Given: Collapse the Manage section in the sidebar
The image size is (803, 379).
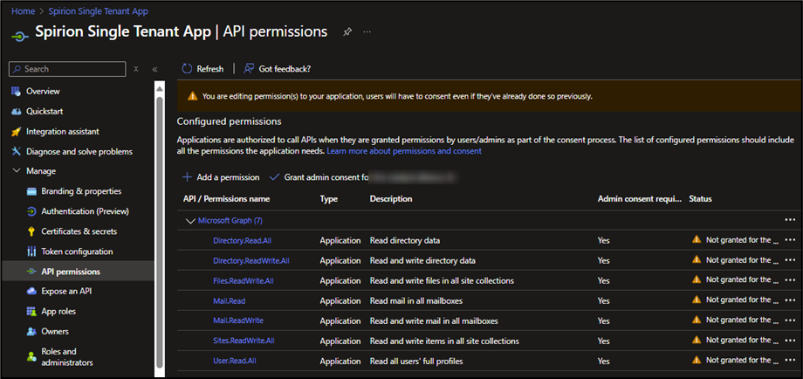Looking at the screenshot, I should [x=17, y=171].
